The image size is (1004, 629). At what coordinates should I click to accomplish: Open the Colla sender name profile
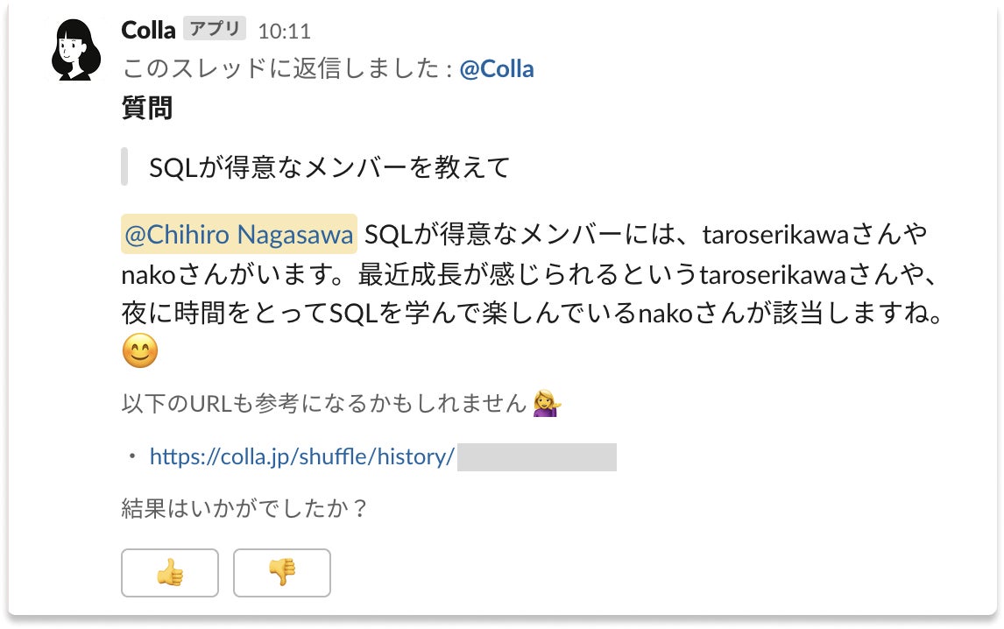click(x=148, y=30)
